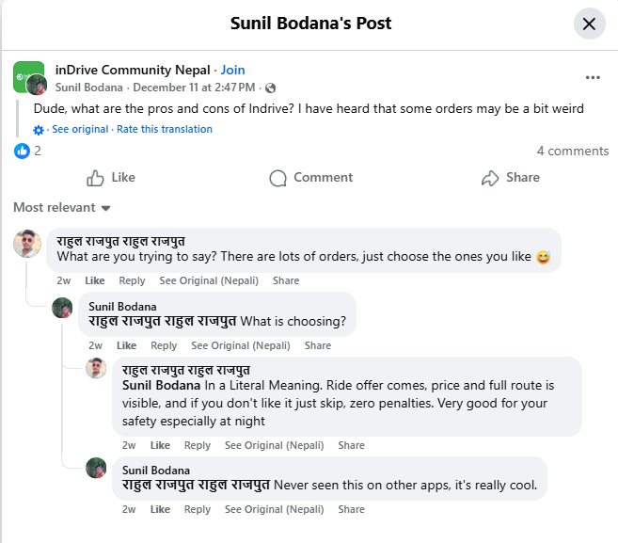Open the 4 comments count
The image size is (618, 543).
572,151
